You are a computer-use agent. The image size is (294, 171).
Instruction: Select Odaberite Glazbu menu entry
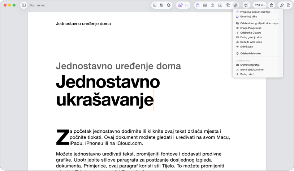pyautogui.click(x=258, y=33)
